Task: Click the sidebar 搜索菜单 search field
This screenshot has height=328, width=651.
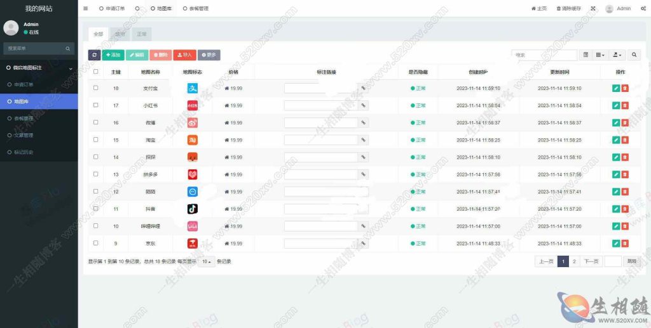Action: click(x=34, y=48)
